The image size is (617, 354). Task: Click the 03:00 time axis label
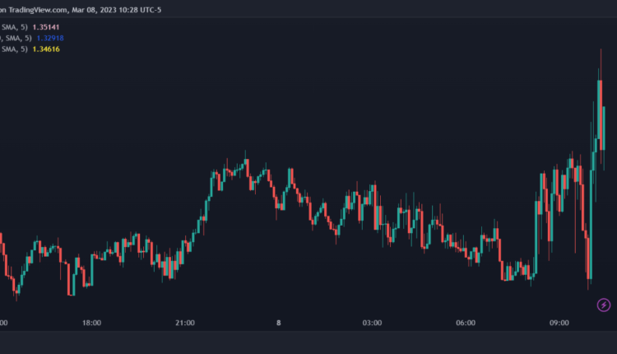click(372, 324)
